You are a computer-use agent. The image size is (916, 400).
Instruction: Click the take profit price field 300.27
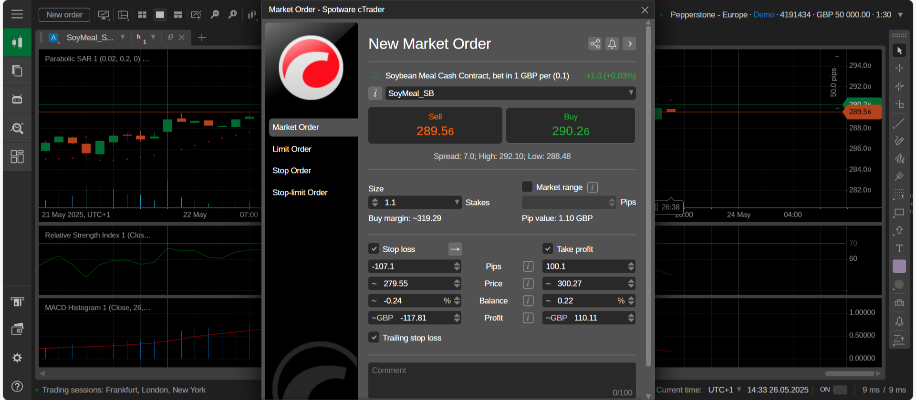coord(589,284)
